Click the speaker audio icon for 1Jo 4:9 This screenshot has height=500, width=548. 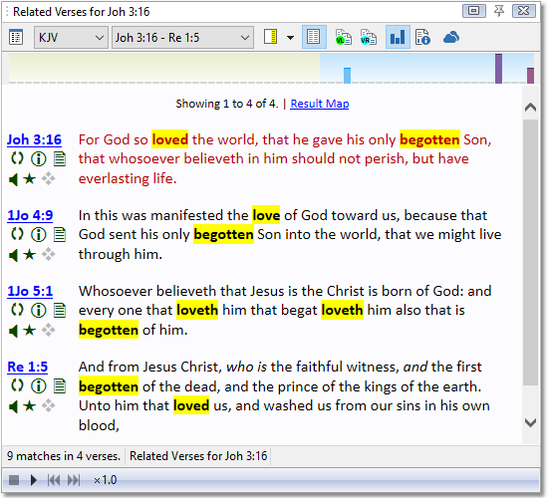point(13,255)
